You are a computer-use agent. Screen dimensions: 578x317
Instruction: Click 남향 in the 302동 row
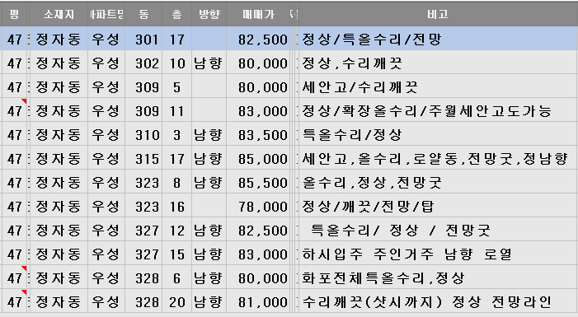coord(209,63)
